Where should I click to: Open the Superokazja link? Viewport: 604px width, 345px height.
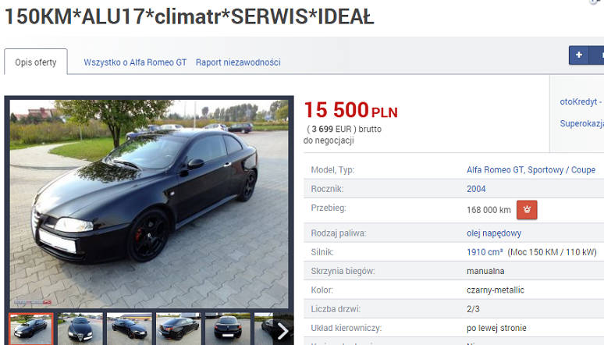(x=581, y=123)
